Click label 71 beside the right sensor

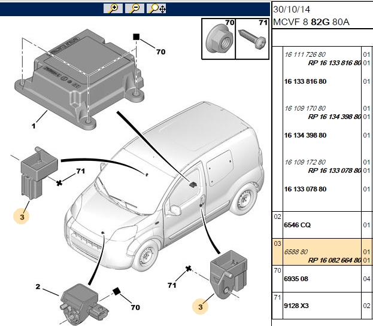pyautogui.click(x=172, y=285)
